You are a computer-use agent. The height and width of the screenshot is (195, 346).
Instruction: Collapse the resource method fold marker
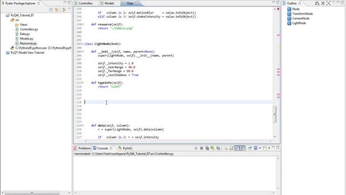[83, 24]
